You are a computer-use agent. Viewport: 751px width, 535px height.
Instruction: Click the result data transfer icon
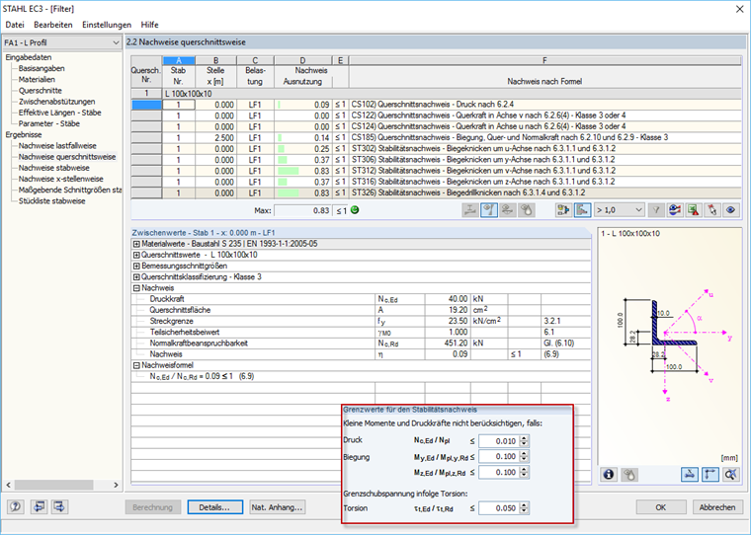563,210
